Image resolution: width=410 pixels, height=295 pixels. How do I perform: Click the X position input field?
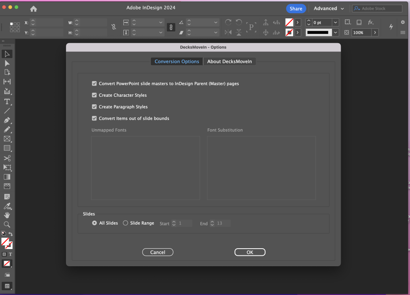click(49, 23)
